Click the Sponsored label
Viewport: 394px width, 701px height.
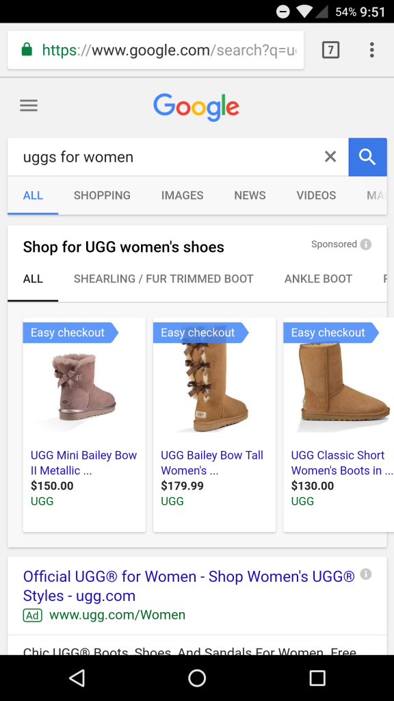(334, 244)
